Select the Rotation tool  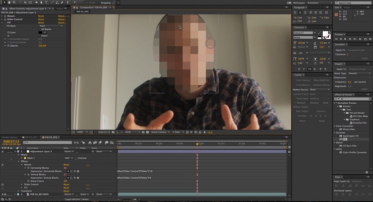click(20, 2)
